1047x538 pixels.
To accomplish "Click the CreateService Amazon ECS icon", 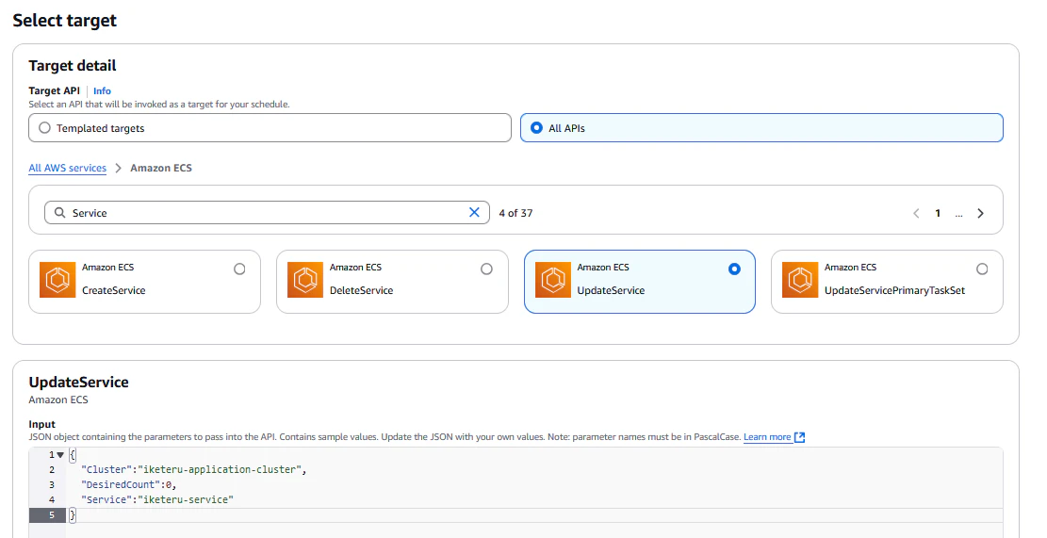I will click(x=57, y=280).
